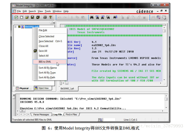
Task: Open the Log File tab
Action: coord(58,114)
